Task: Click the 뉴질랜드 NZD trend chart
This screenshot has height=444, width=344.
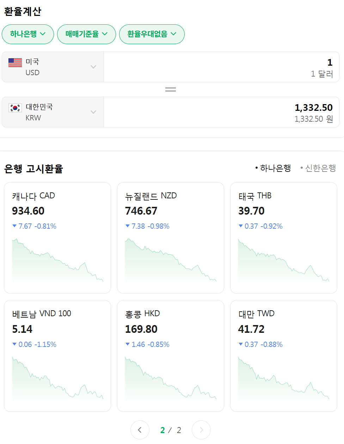Action: coord(171,261)
